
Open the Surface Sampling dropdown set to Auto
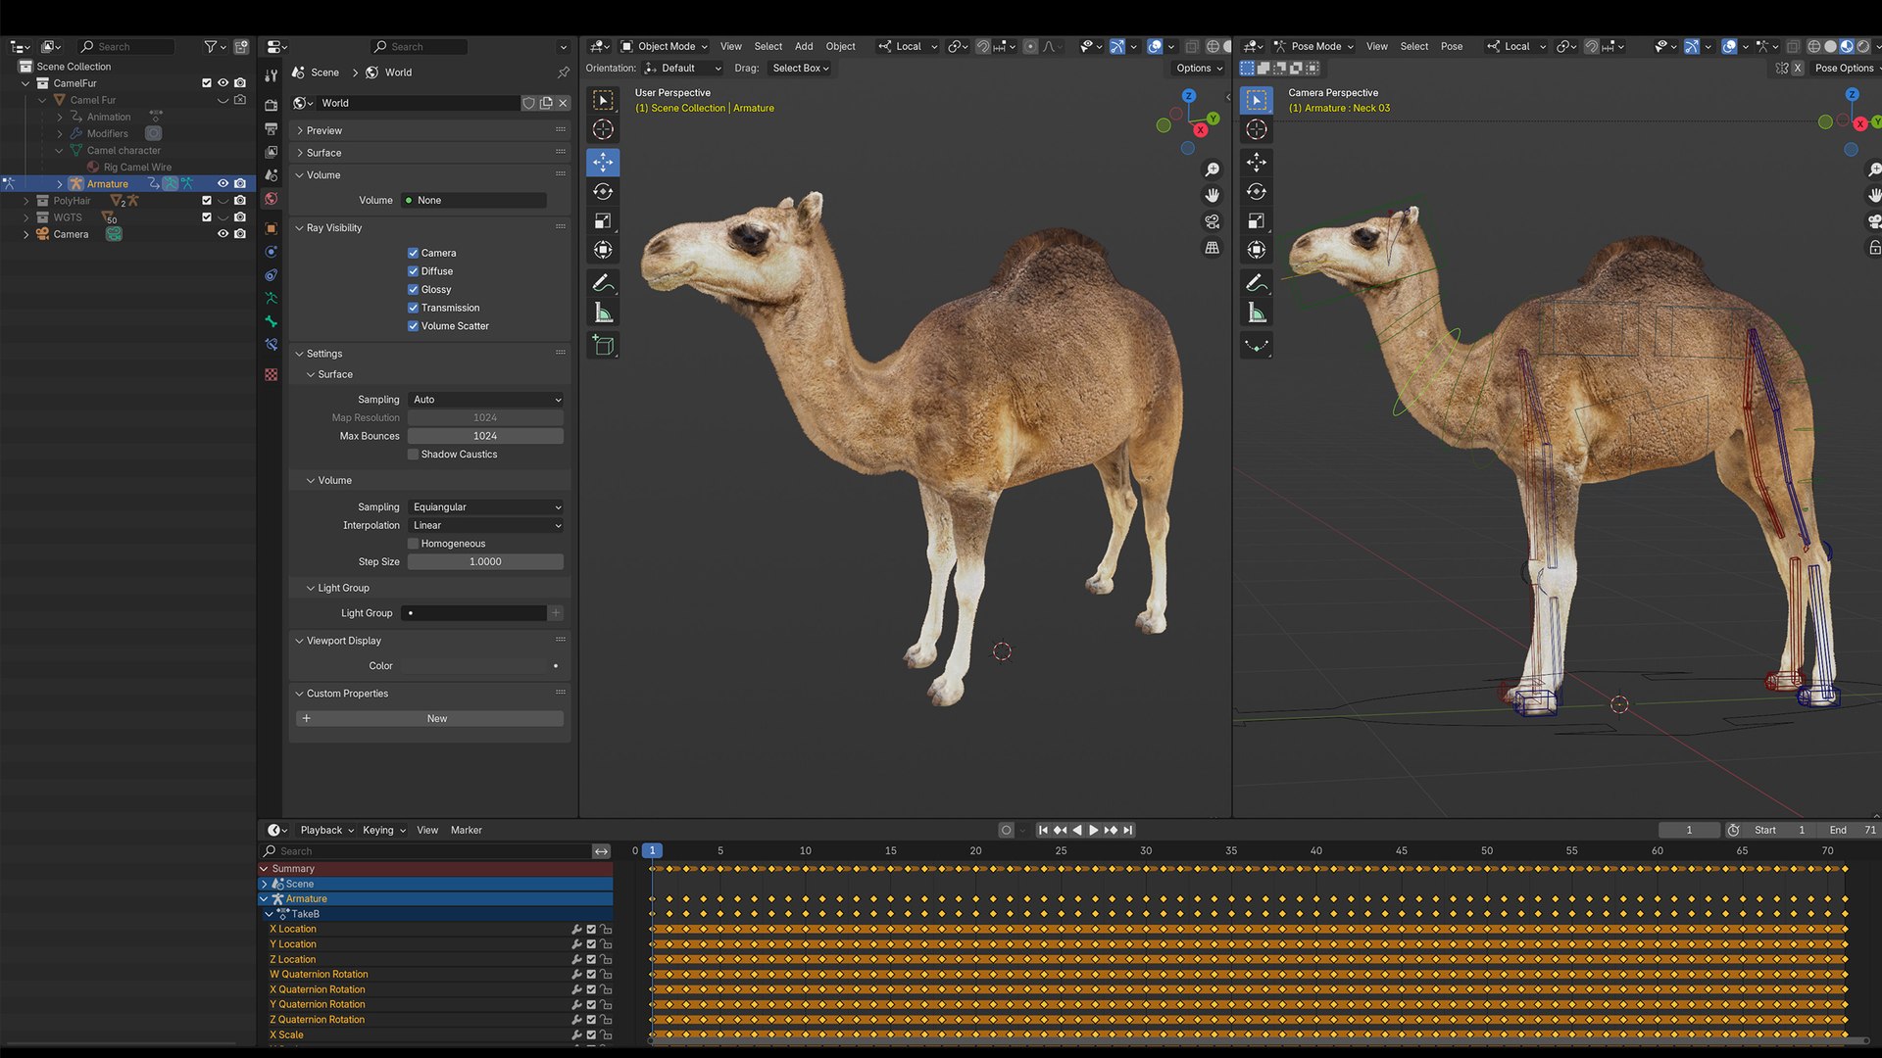tap(486, 400)
